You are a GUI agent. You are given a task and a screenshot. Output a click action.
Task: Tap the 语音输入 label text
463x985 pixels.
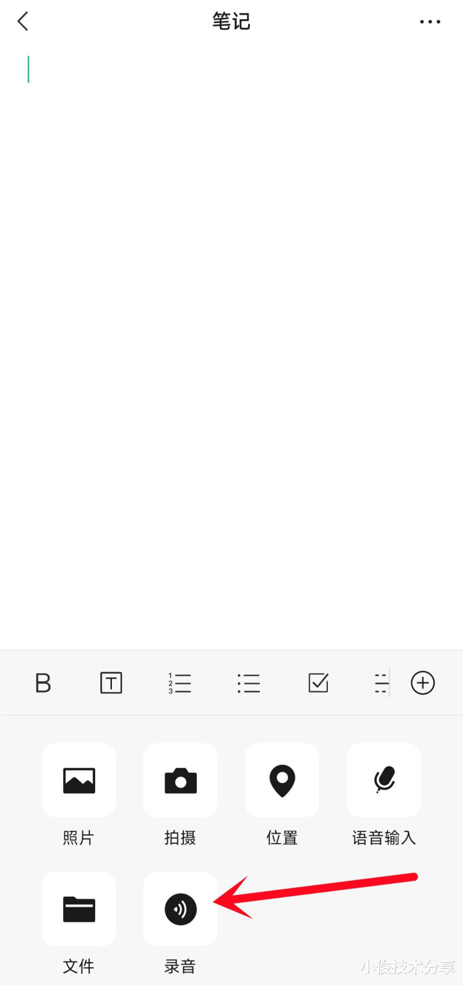coord(384,838)
